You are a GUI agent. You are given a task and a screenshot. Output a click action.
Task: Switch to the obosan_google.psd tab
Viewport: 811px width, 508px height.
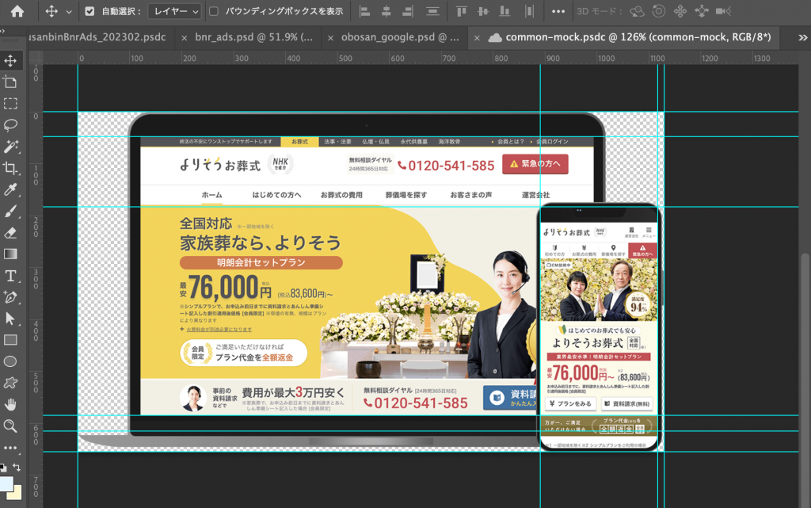pyautogui.click(x=400, y=37)
